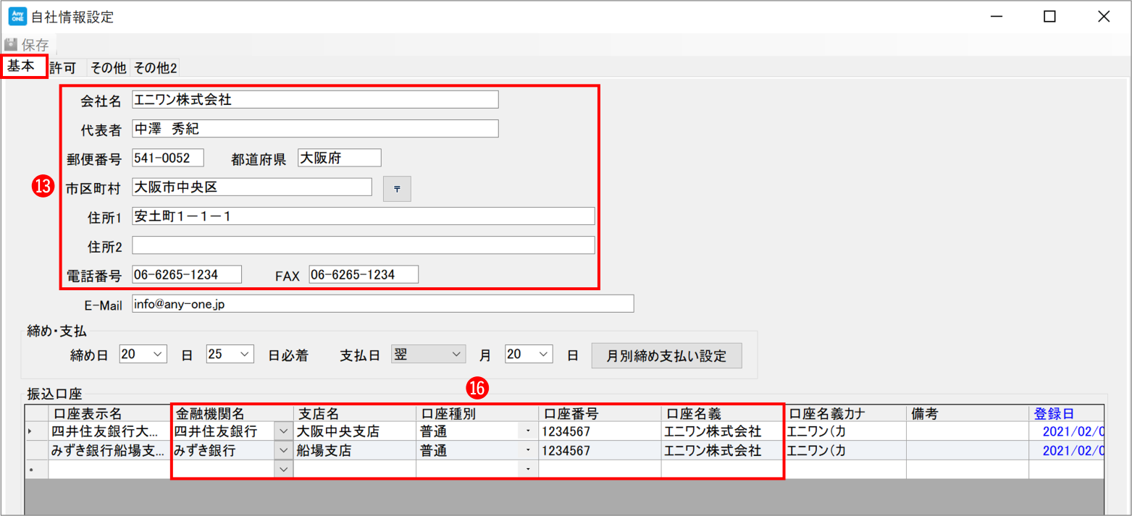This screenshot has width=1132, height=516.
Task: Click the 月別締め支払い設定 button
Action: [x=666, y=355]
